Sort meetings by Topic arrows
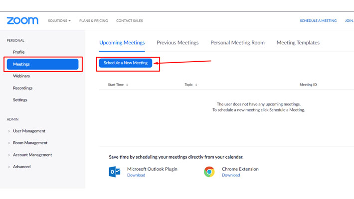Image resolution: width=354 pixels, height=199 pixels. [196, 85]
